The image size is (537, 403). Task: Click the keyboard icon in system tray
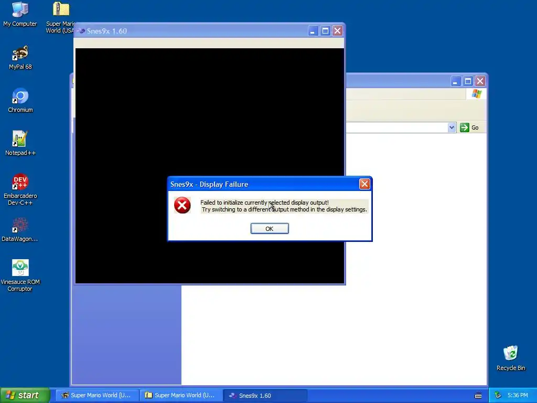478,396
